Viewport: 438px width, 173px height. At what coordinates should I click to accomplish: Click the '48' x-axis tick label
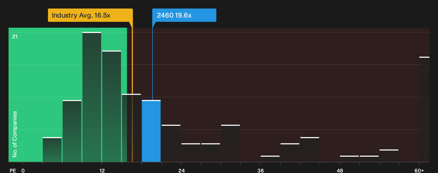click(340, 170)
